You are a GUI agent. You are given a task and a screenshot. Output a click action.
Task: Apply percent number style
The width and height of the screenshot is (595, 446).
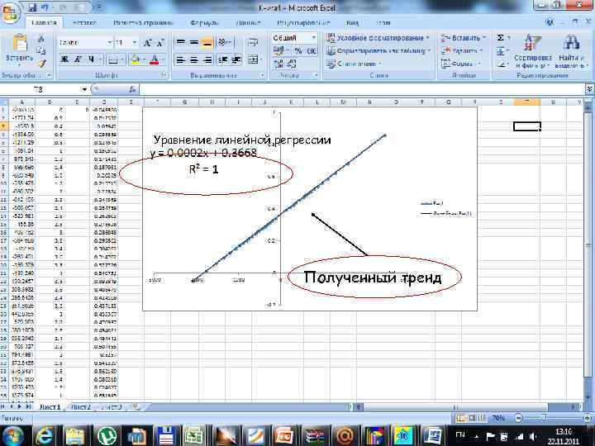(x=298, y=51)
